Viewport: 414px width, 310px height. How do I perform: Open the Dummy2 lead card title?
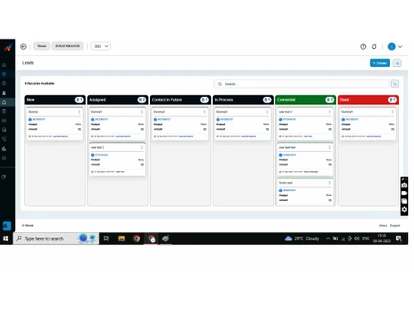pyautogui.click(x=222, y=112)
